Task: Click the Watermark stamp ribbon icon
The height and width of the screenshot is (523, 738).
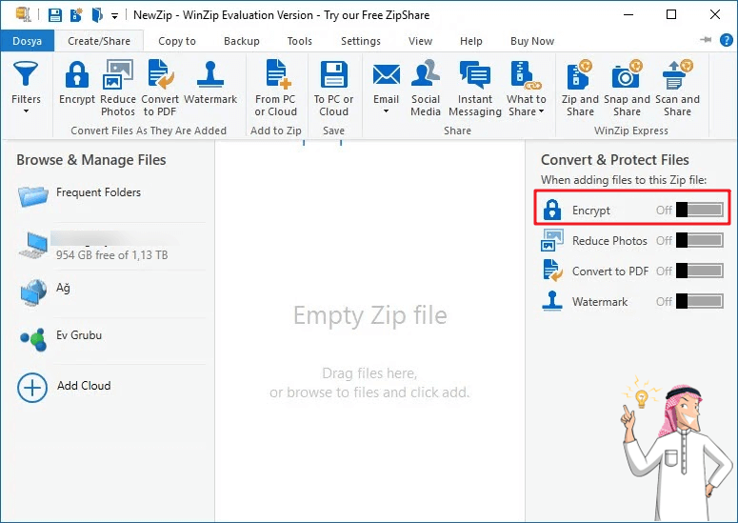Action: coord(210,75)
